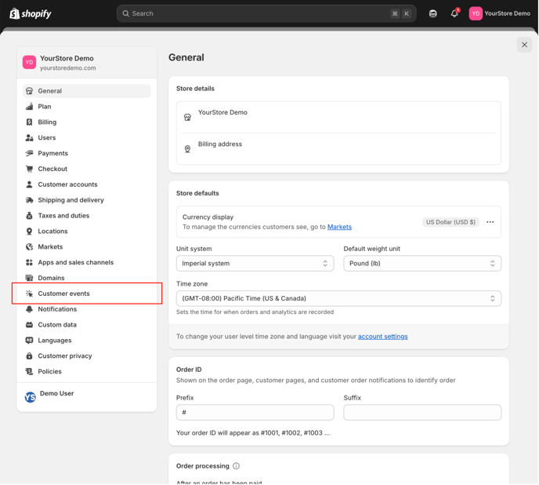
Task: Open the Time zone dropdown
Action: point(338,298)
